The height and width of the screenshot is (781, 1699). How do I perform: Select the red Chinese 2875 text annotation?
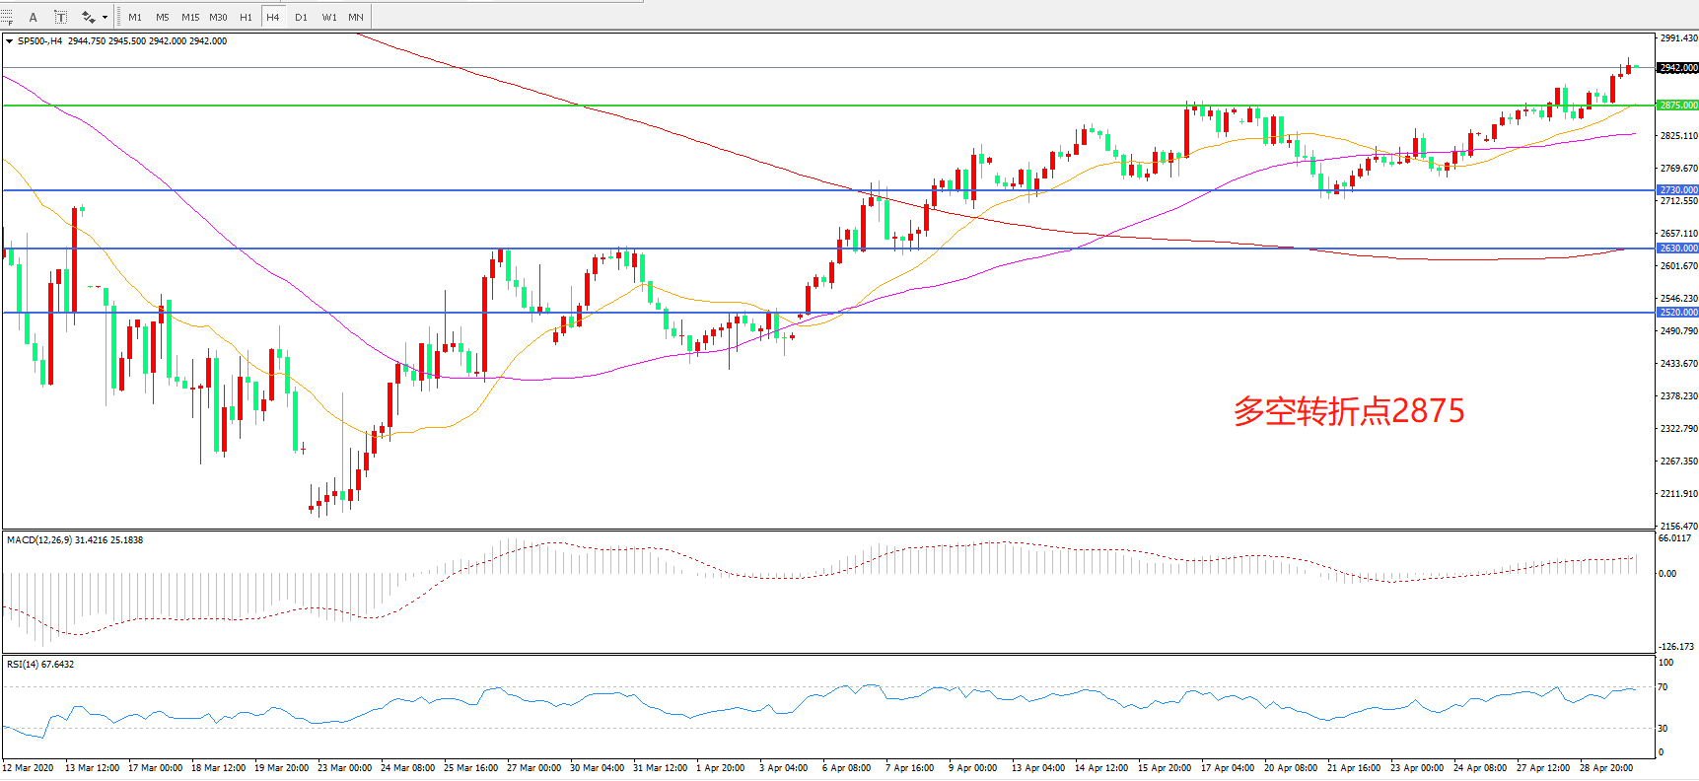point(1348,411)
